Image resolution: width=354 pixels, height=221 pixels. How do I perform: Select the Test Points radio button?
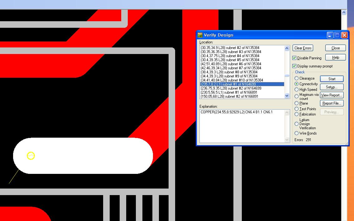point(297,109)
